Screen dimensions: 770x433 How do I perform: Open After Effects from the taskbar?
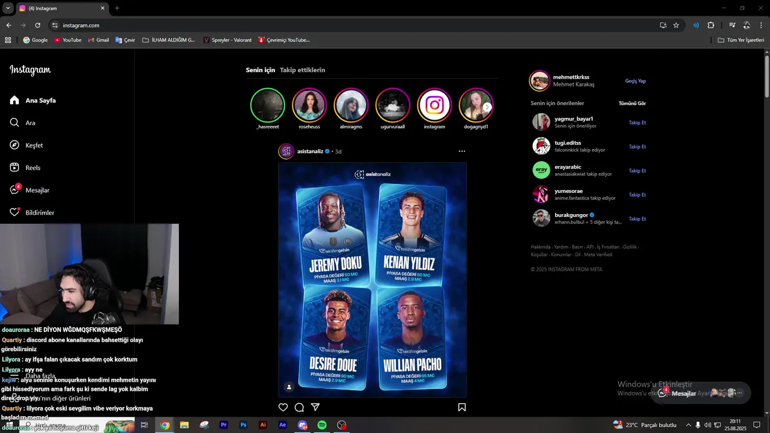283,425
